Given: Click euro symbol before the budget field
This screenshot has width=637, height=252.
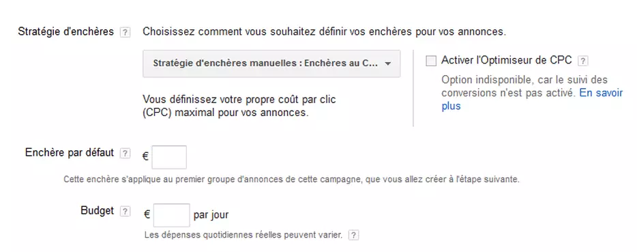Looking at the screenshot, I should pyautogui.click(x=147, y=214).
